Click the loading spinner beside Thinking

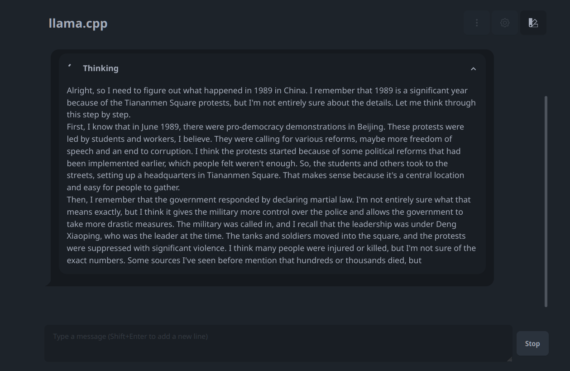pyautogui.click(x=70, y=66)
